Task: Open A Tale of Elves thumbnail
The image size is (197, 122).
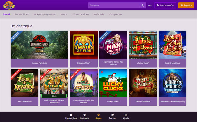Action: point(143,45)
